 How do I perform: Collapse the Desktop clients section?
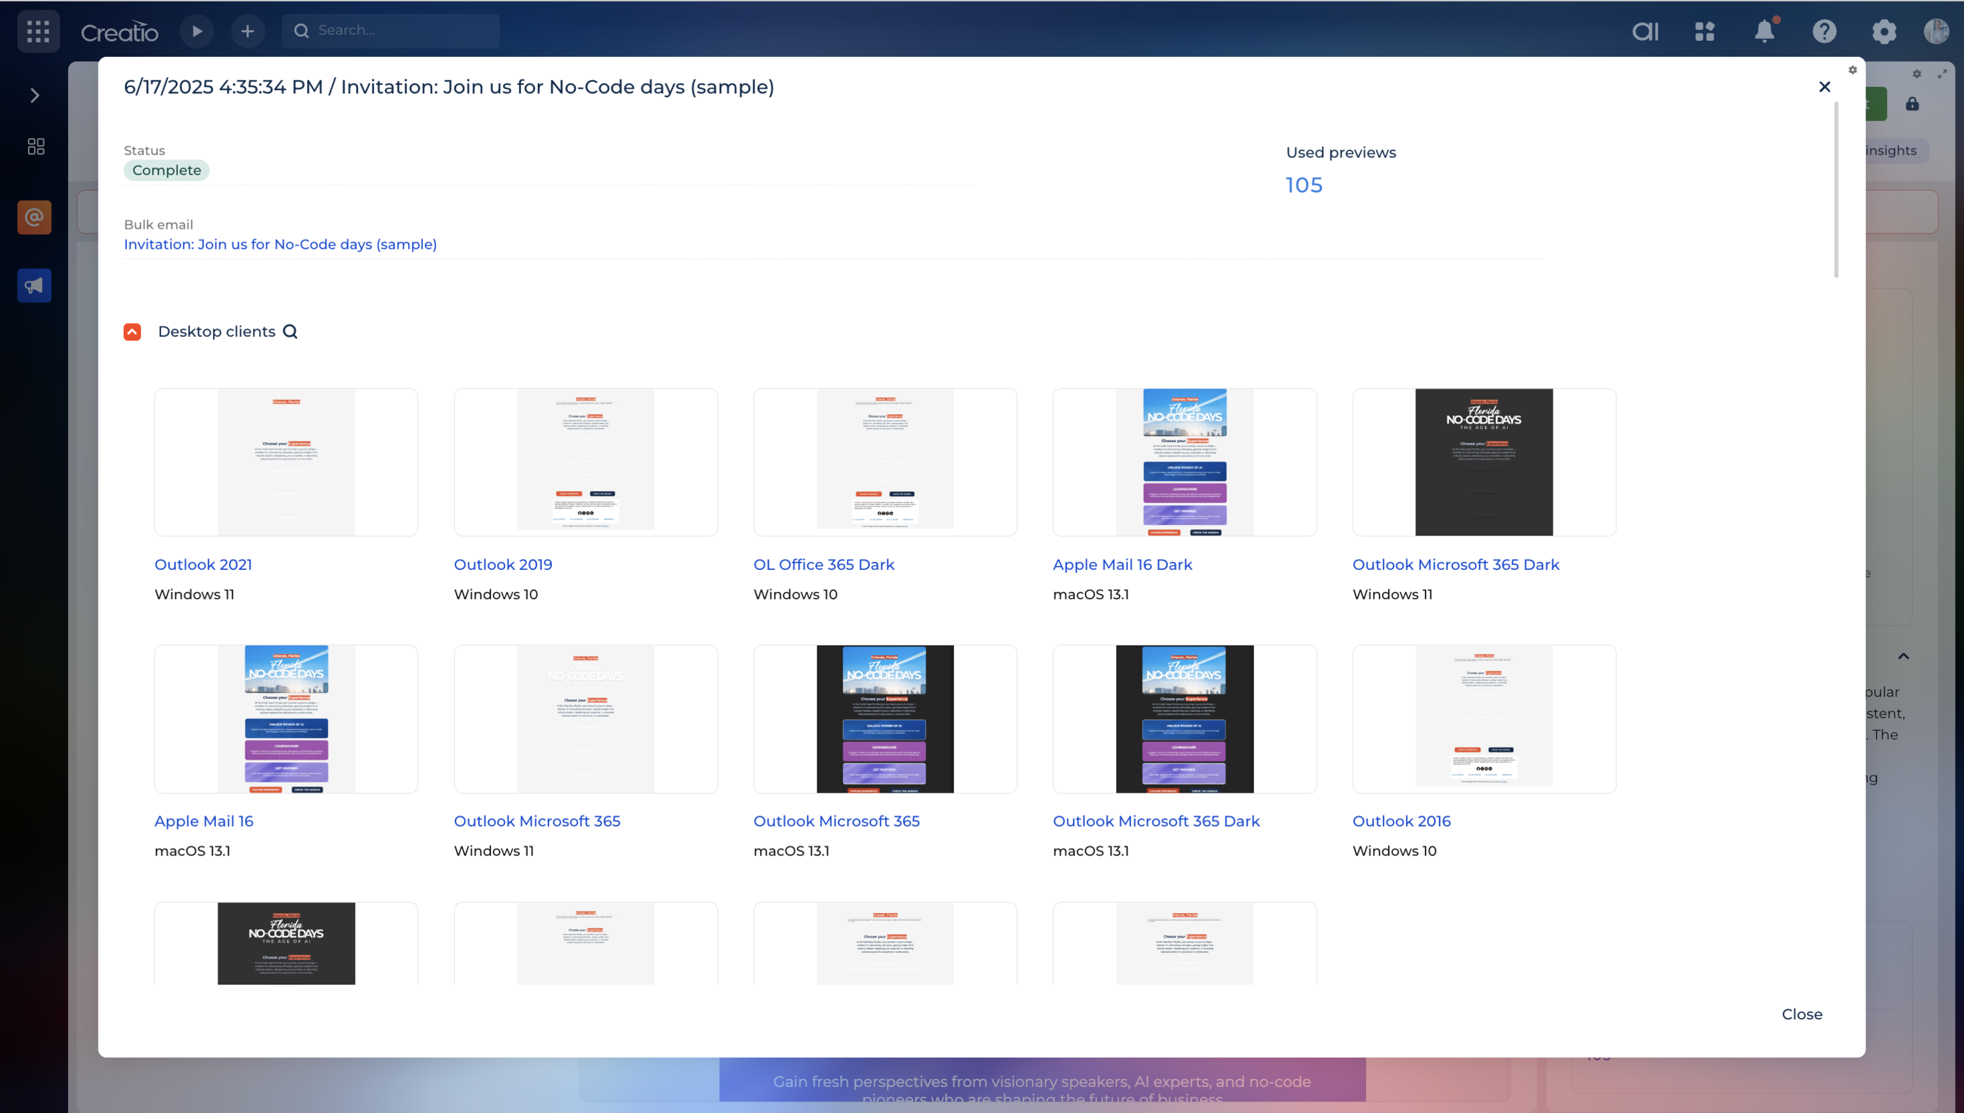[132, 332]
